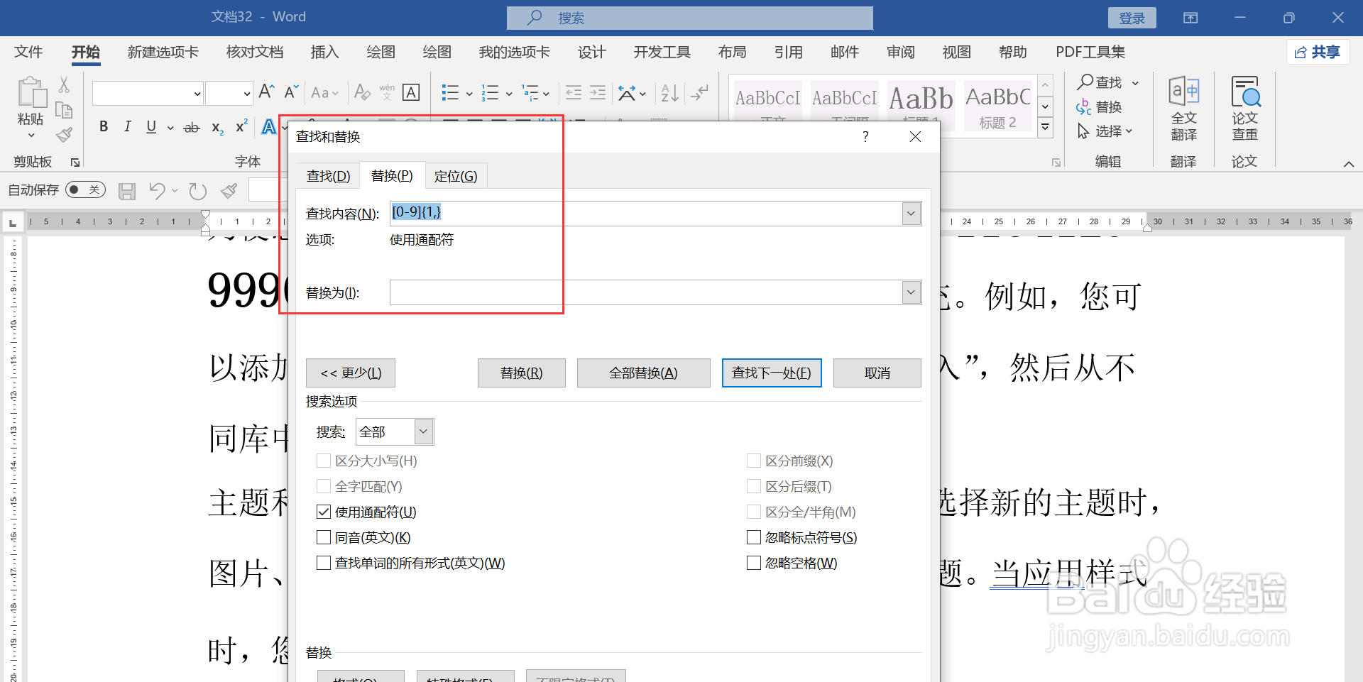Image resolution: width=1363 pixels, height=682 pixels.
Task: Click the phonetic guide wén icon
Action: click(387, 92)
